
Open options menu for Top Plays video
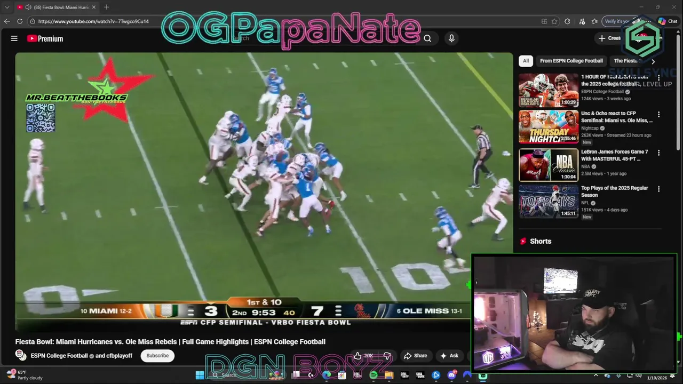[658, 189]
